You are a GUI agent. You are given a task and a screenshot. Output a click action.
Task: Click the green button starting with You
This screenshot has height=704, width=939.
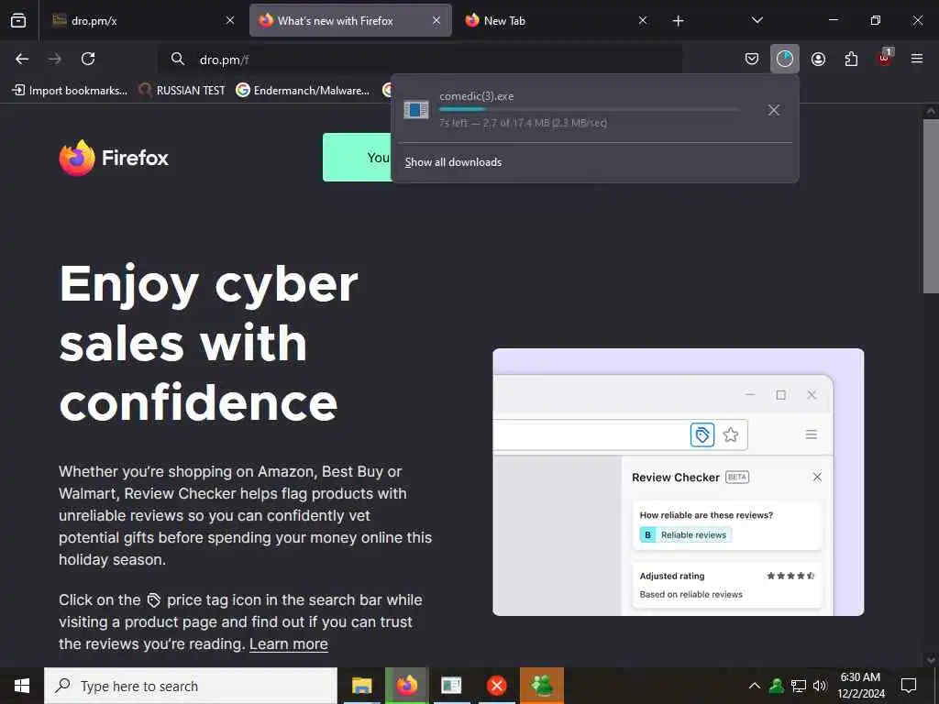point(357,158)
